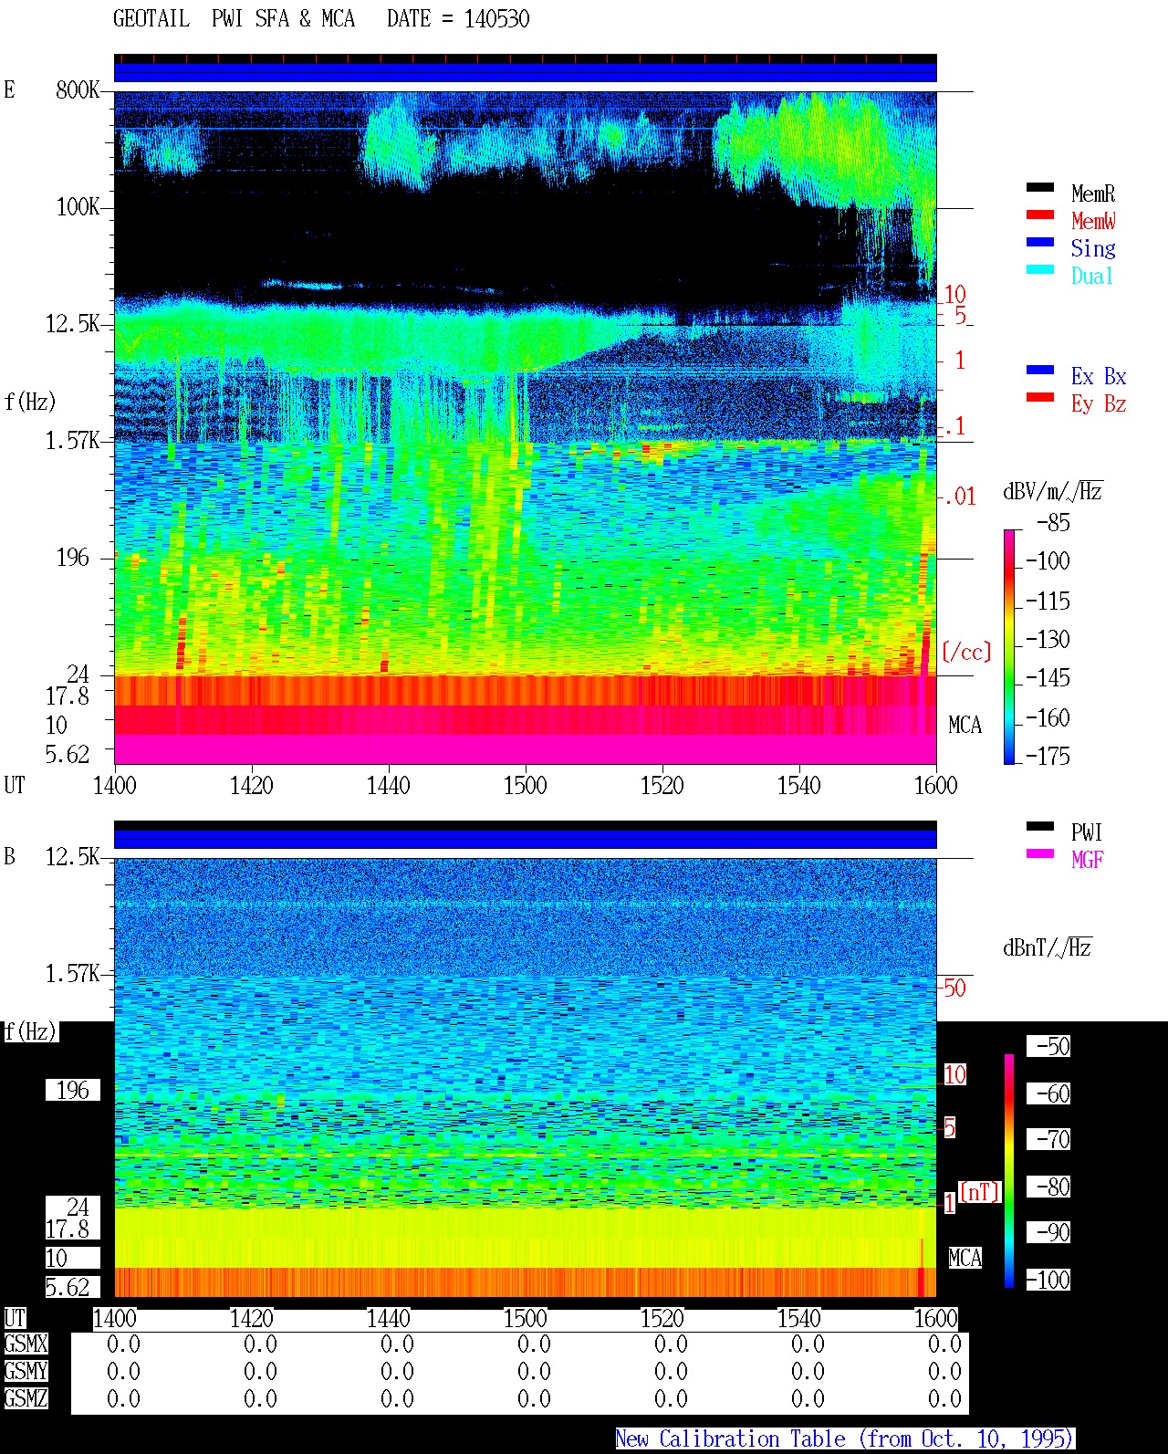The image size is (1168, 1454).
Task: Click the 1440 UT tick under E panel
Action: (389, 785)
